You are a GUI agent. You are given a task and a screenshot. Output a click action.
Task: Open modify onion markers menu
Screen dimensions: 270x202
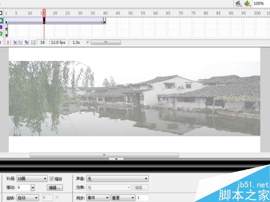click(x=33, y=42)
